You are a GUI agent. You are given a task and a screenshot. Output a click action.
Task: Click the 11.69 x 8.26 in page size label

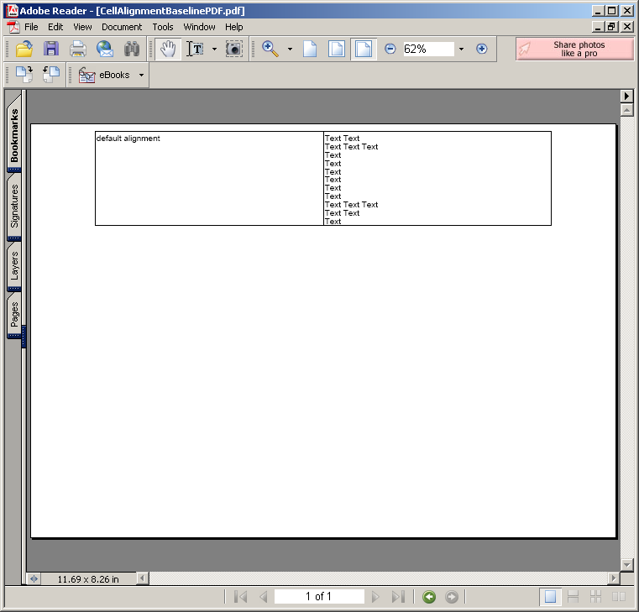click(88, 579)
